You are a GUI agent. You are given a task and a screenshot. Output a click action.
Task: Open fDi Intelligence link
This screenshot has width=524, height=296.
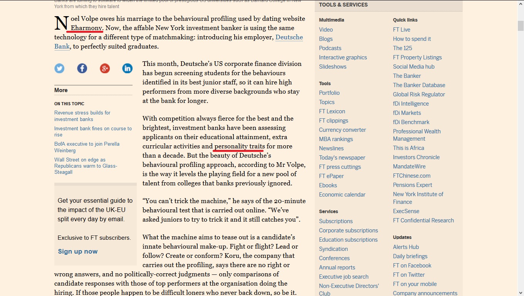tap(411, 104)
